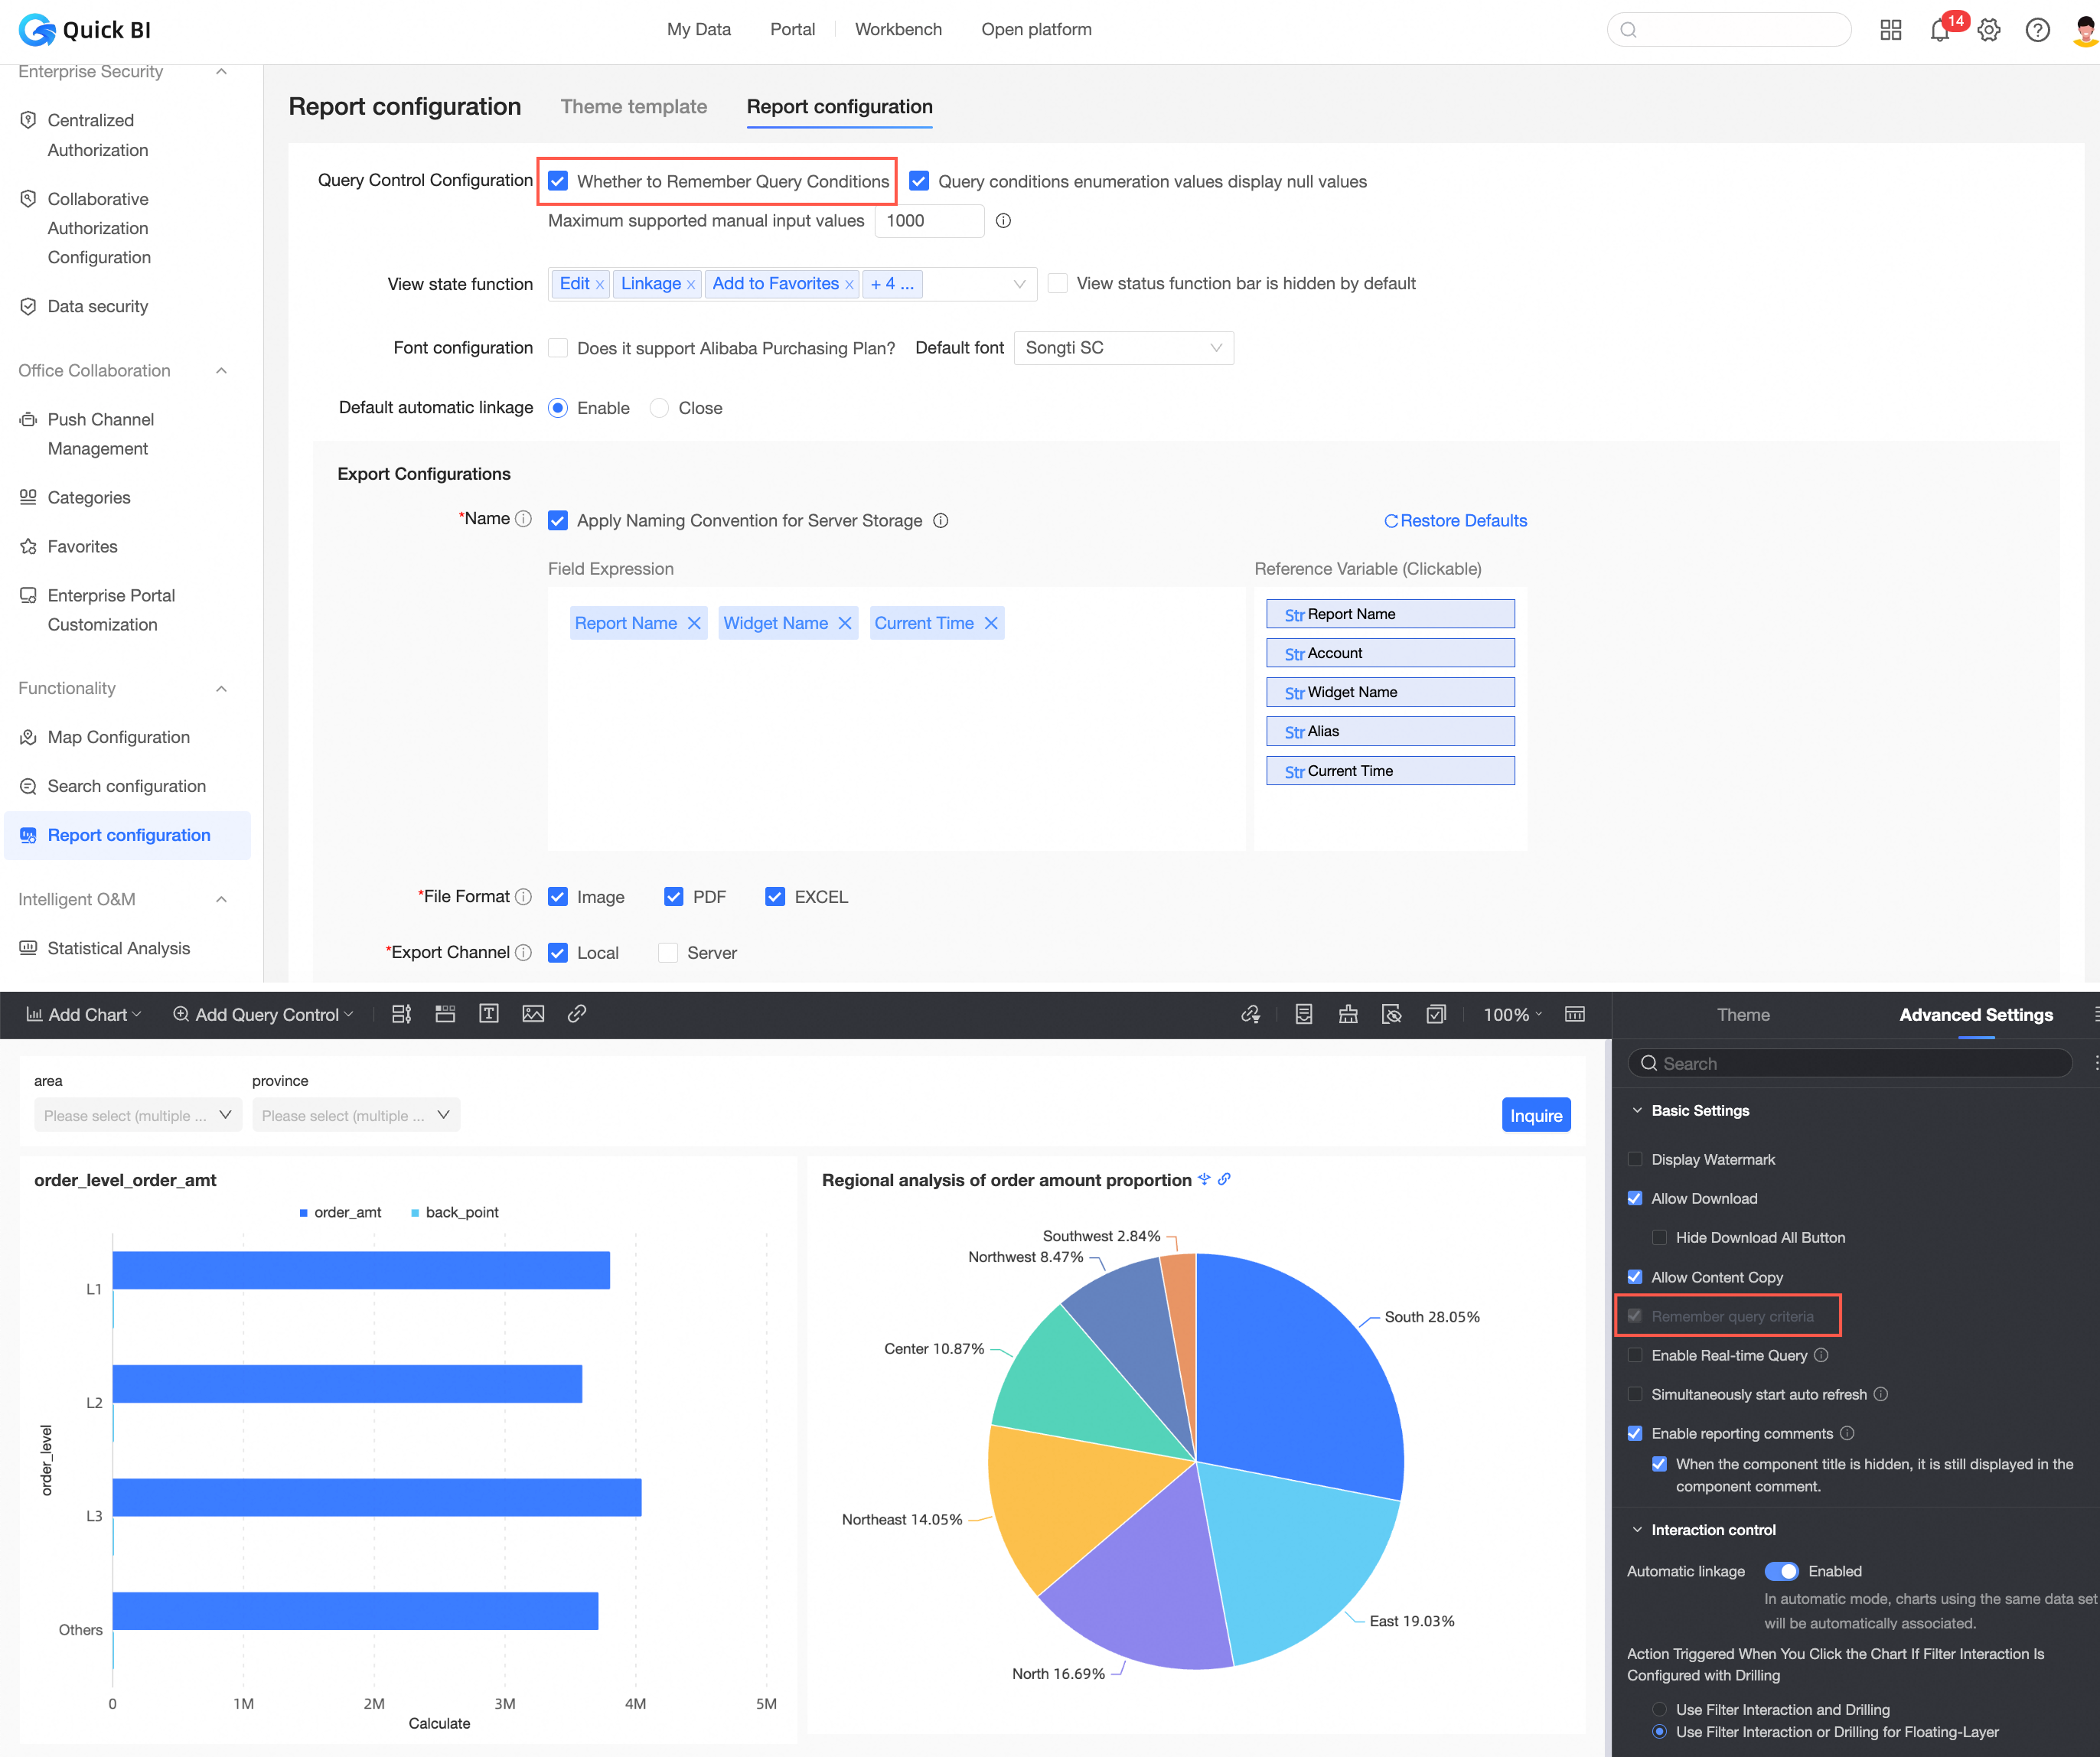Click the Advanced Settings Search box
The image size is (2100, 1757).
(x=1850, y=1063)
